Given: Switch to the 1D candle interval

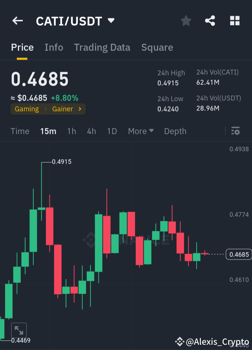Looking at the screenshot, I should pyautogui.click(x=112, y=131).
